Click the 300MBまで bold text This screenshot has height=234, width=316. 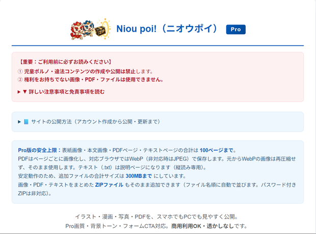tap(139, 176)
